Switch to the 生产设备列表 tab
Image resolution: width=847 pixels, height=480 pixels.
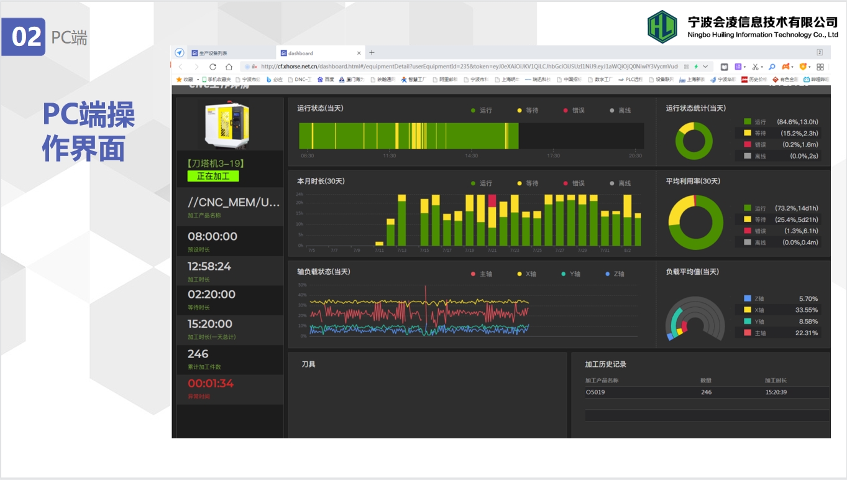click(232, 53)
